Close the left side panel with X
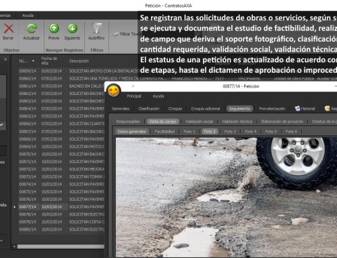The height and width of the screenshot is (258, 337). [5, 59]
